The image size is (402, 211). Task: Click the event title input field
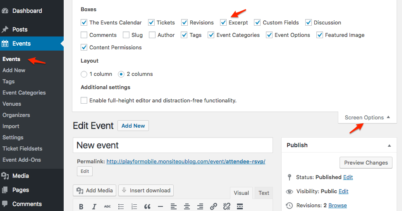pyautogui.click(x=172, y=145)
